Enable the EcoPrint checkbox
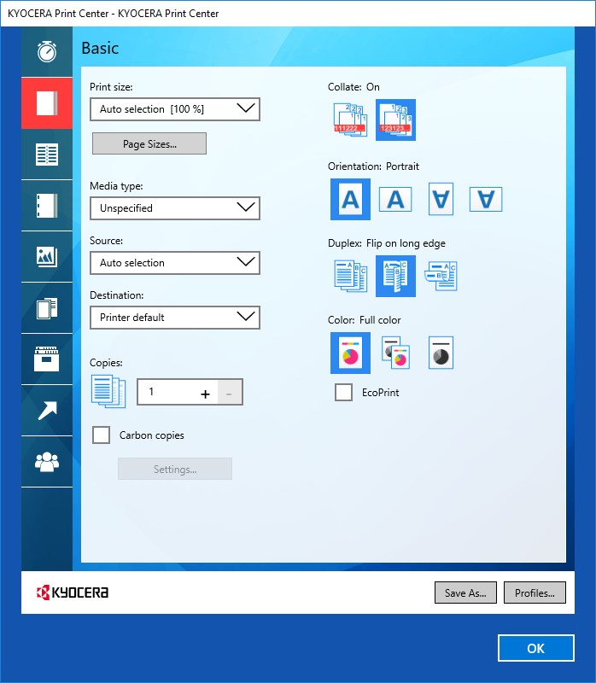Screen dimensions: 596x683 click(x=344, y=392)
